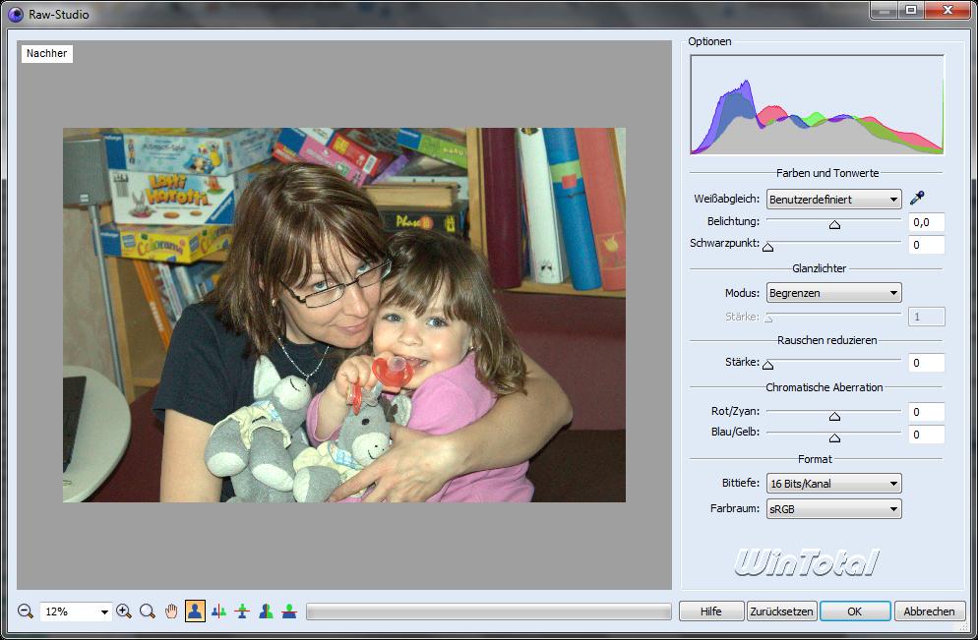Viewport: 978px width, 640px height.
Task: Click the zoom out magnifier icon
Action: [x=26, y=611]
